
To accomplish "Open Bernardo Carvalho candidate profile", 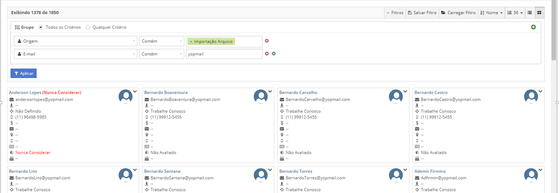I will coord(298,92).
